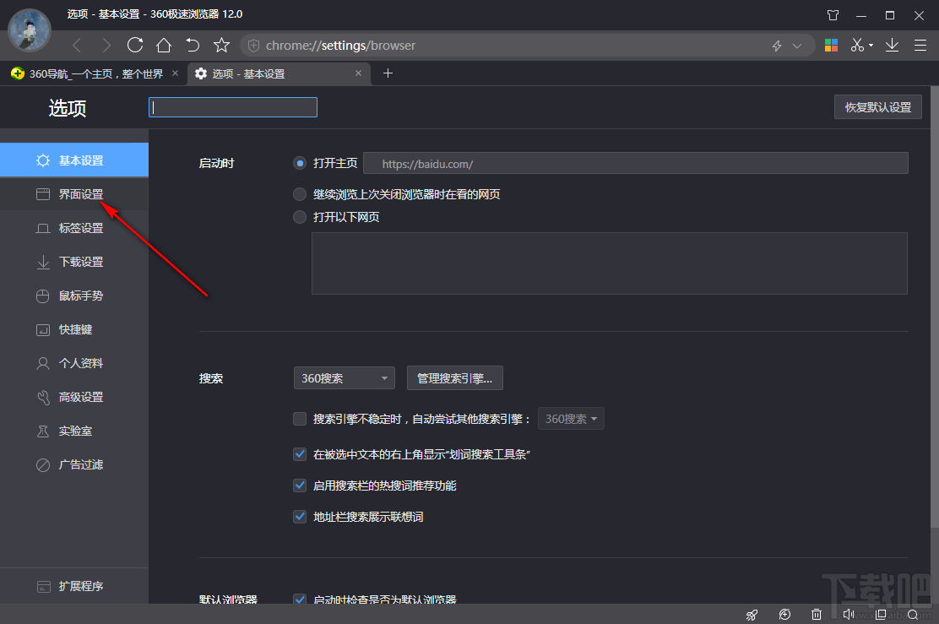Open 个人资料 in the sidebar

[x=74, y=363]
